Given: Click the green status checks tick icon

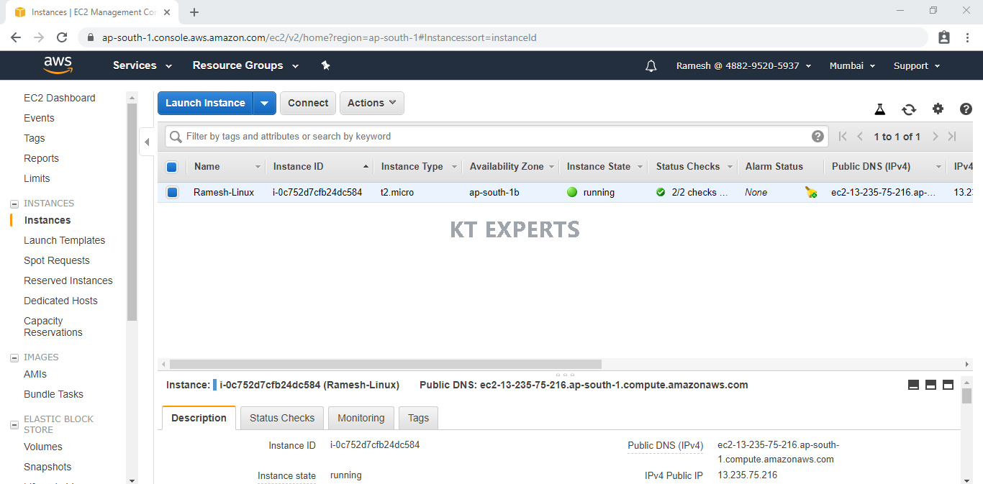Looking at the screenshot, I should coord(661,192).
